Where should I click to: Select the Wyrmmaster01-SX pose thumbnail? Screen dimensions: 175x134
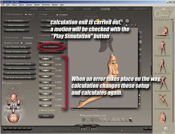(162, 31)
